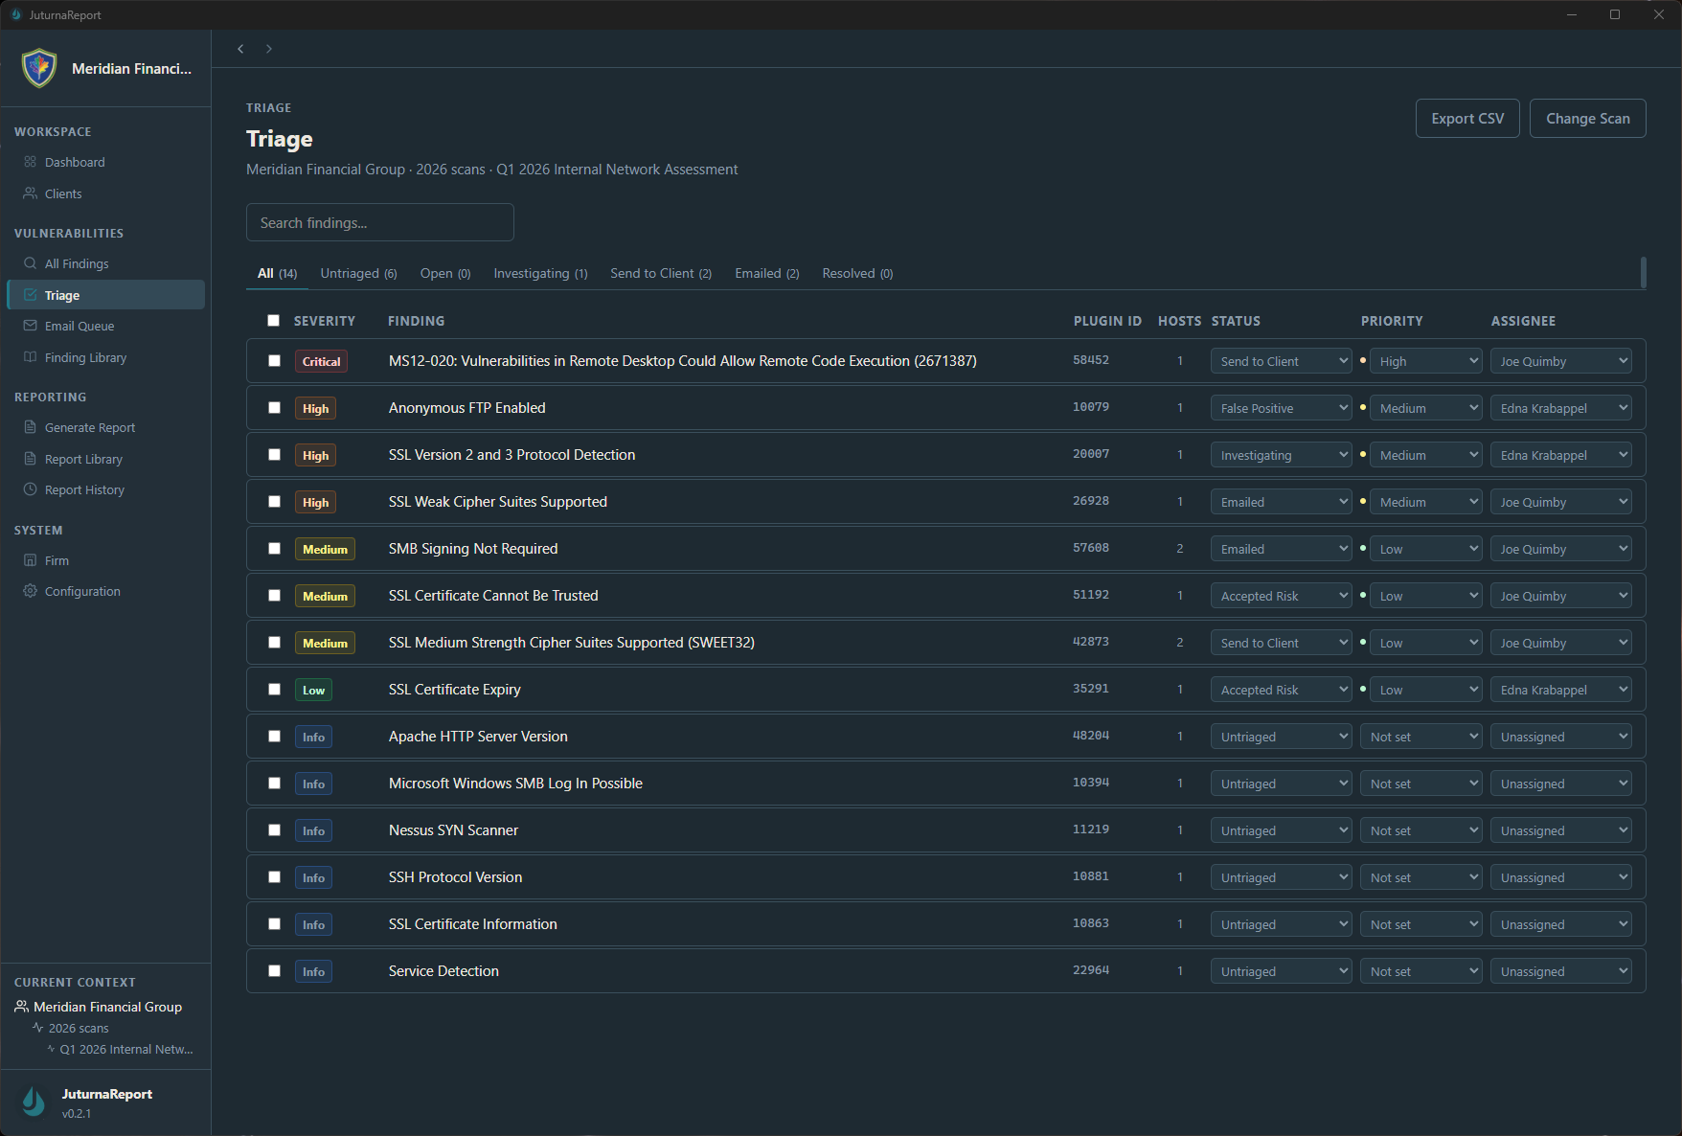Click the search findings input field

point(379,222)
